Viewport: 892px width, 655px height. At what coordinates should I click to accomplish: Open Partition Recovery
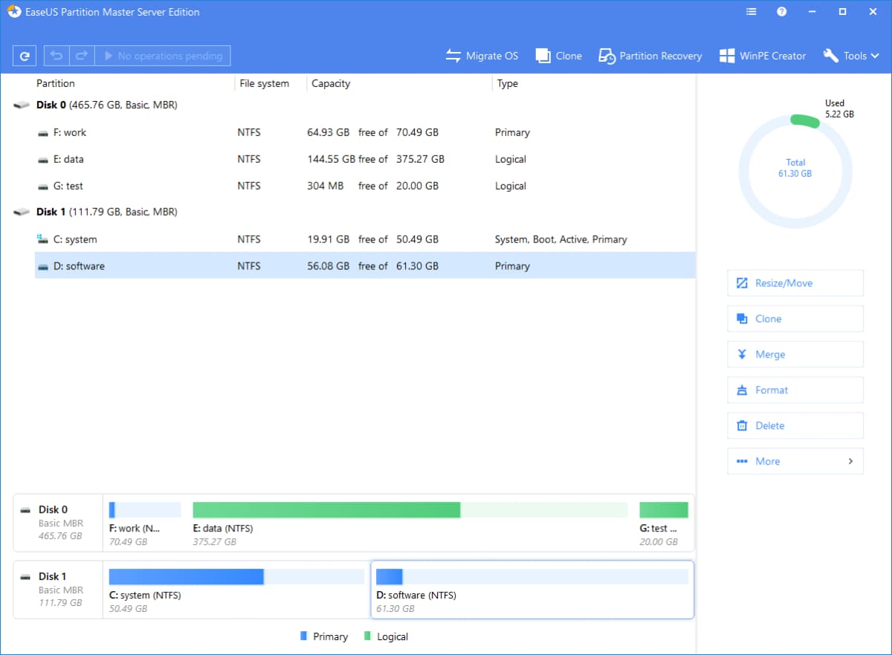[x=650, y=56]
